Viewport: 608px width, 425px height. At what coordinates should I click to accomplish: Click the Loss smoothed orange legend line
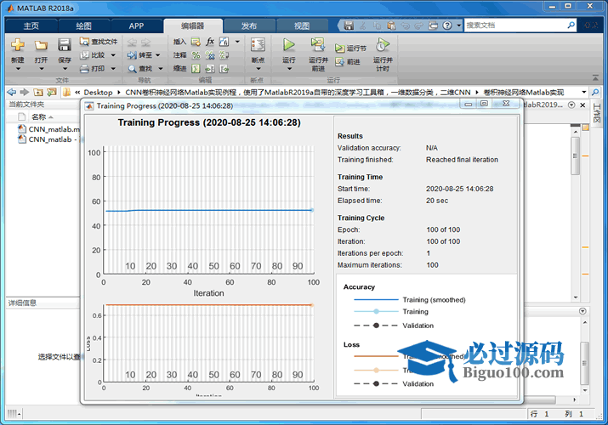(376, 356)
